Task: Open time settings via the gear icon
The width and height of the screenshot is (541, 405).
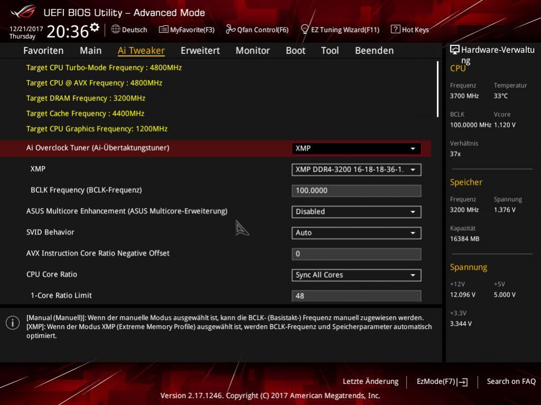Action: coord(95,27)
